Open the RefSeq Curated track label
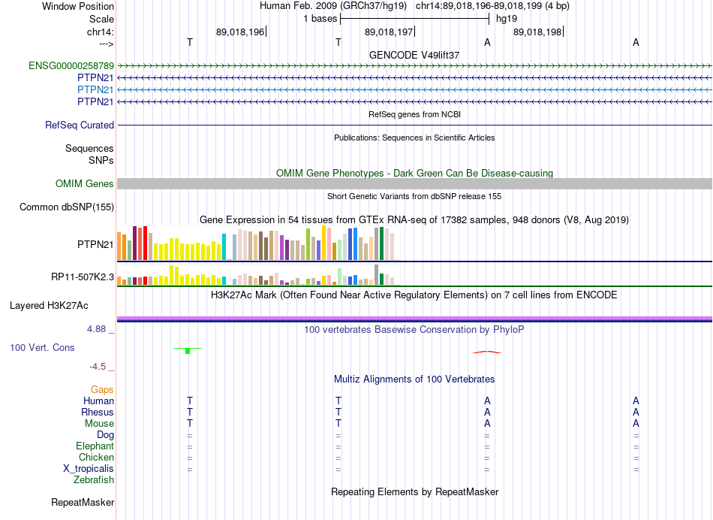The height and width of the screenshot is (520, 713). (80, 125)
